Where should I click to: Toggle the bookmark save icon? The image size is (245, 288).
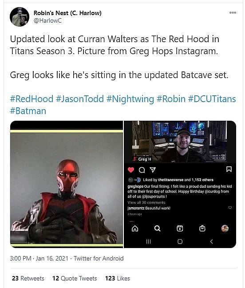tap(229, 169)
